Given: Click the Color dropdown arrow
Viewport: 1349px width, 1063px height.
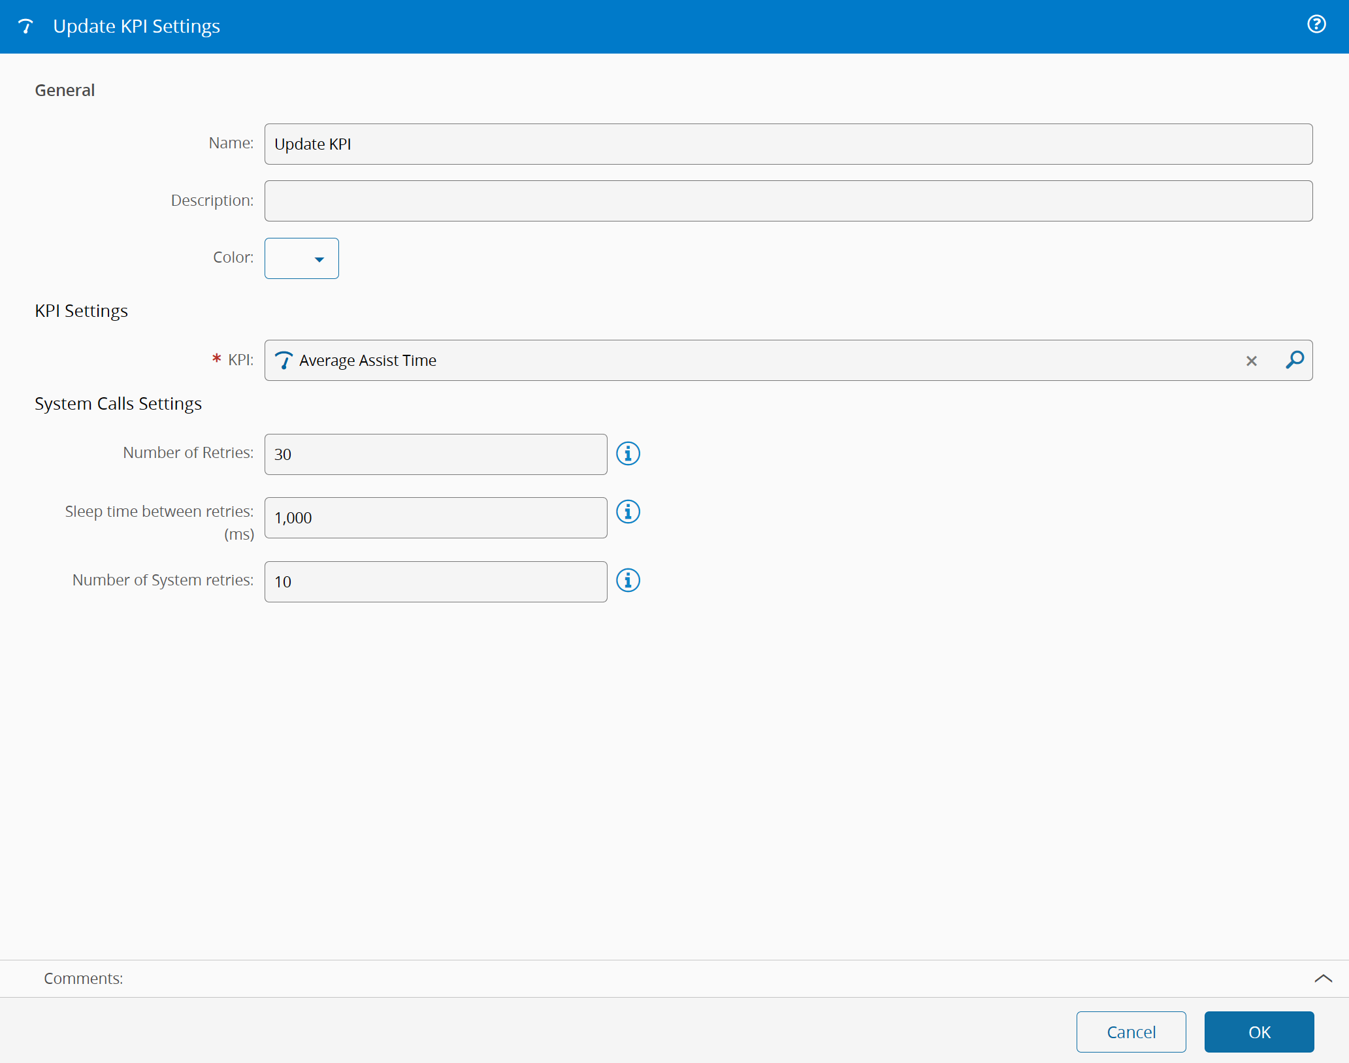Looking at the screenshot, I should click(x=319, y=259).
